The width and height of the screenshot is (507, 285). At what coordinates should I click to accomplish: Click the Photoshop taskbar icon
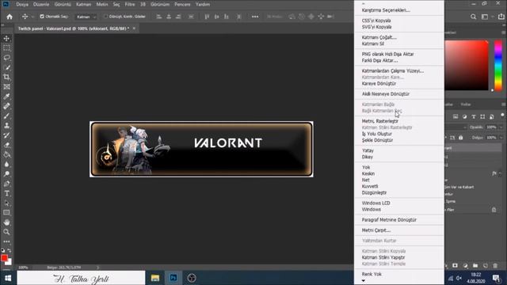(173, 278)
